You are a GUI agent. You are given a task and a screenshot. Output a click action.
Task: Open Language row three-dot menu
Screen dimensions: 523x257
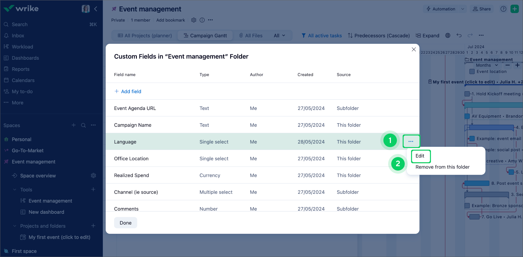point(411,142)
